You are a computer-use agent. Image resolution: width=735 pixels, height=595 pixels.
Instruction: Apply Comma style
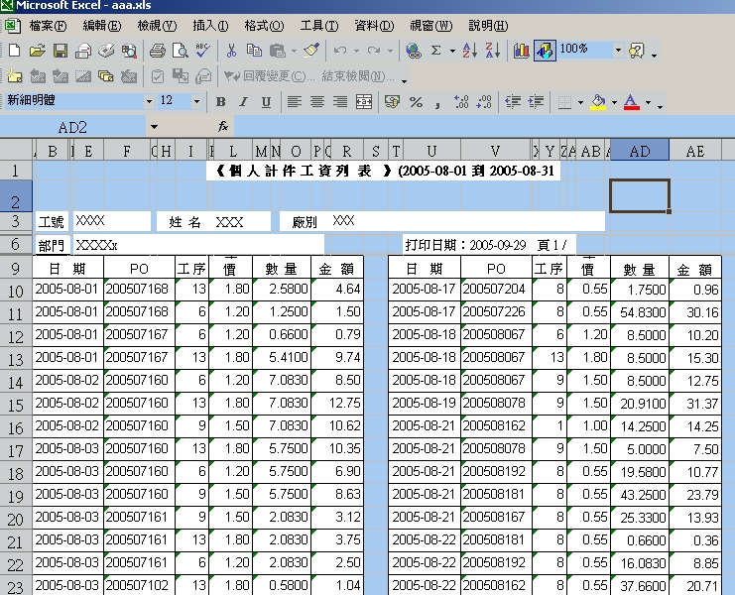pyautogui.click(x=437, y=103)
